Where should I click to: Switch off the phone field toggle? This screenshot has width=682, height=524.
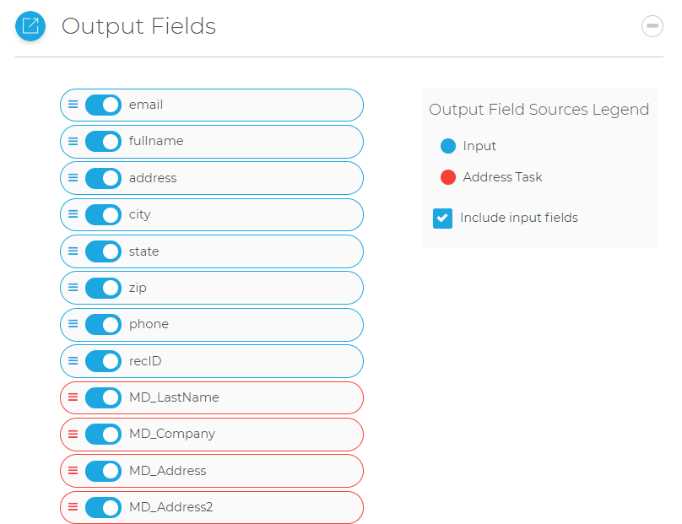coord(103,324)
